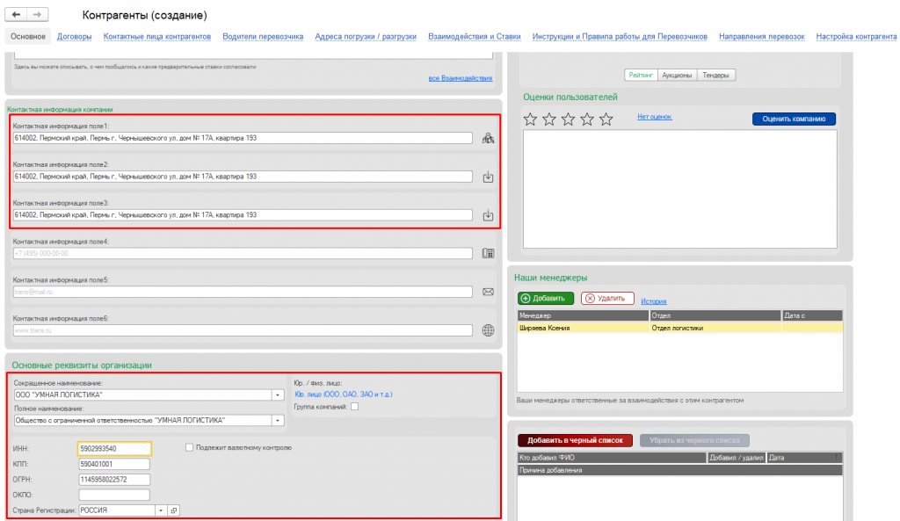Open the Направления перевозок tab
Screen dimensions: 900x521
click(762, 36)
